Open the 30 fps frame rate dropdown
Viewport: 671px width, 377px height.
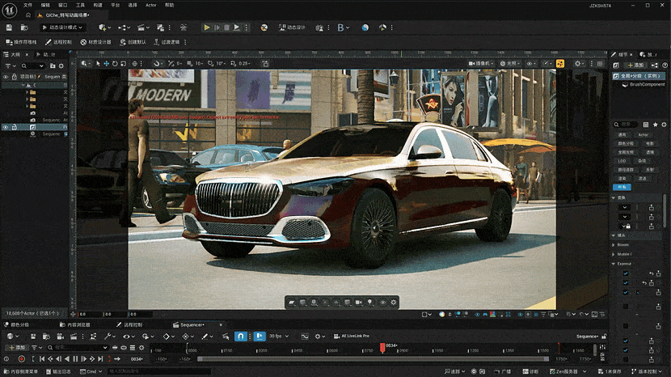coord(279,337)
